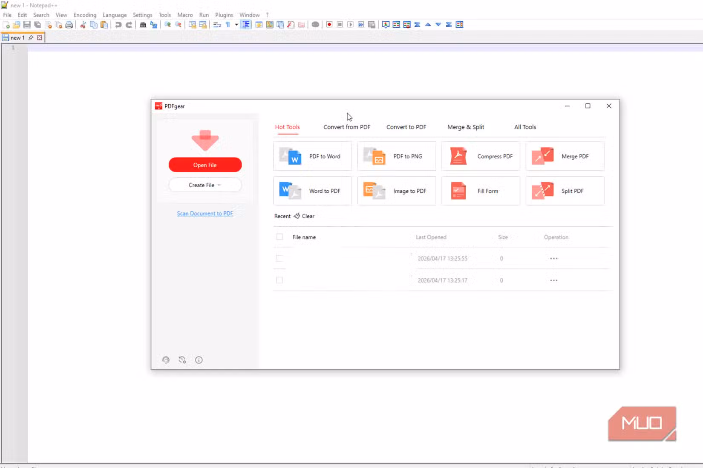Click the New file icon in Notepad++ toolbar
Image resolution: width=703 pixels, height=468 pixels.
tap(6, 25)
